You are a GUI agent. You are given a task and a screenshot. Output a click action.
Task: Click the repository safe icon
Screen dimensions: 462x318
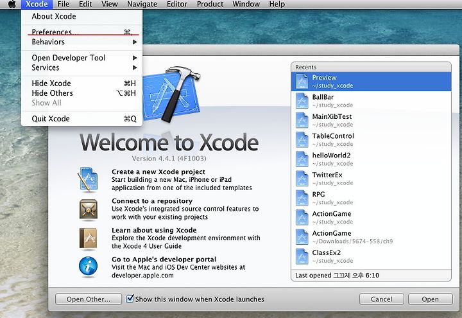coord(88,209)
